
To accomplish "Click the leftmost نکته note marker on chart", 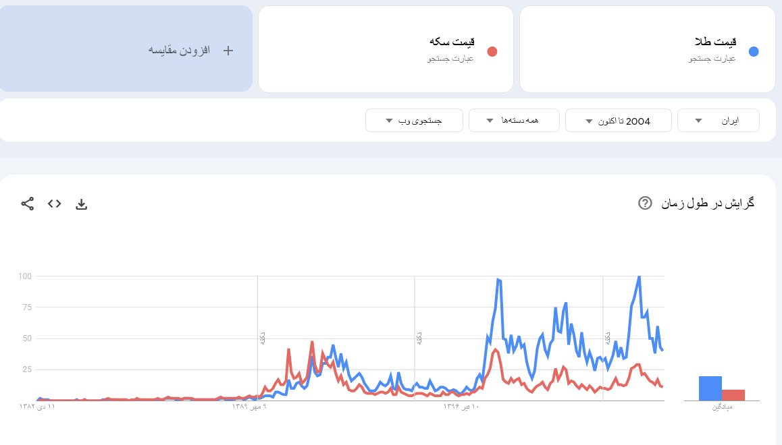I will [261, 338].
